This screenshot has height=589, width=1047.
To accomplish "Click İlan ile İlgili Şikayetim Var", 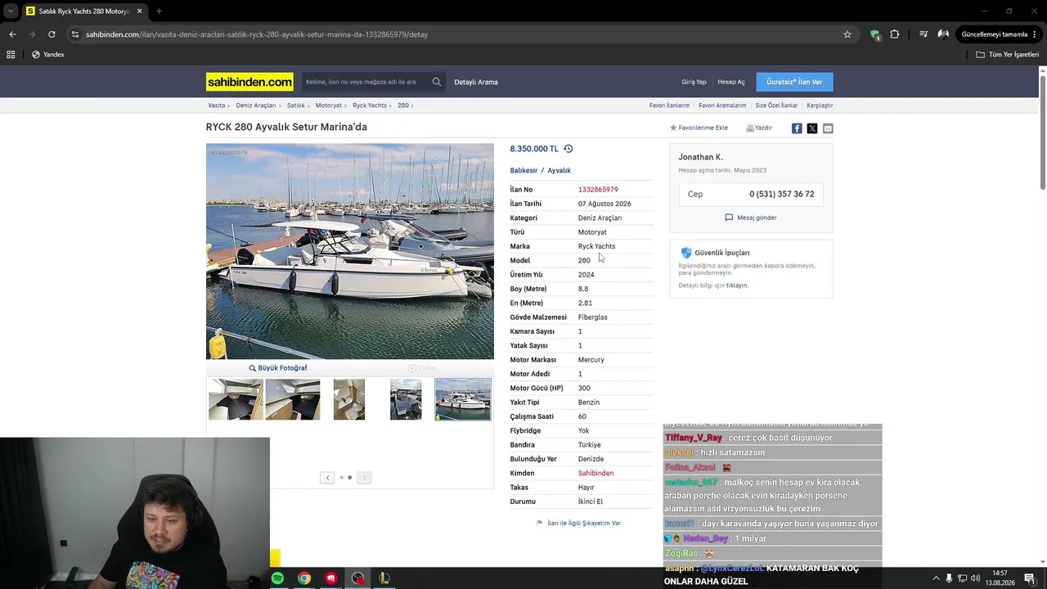I will coord(583,523).
